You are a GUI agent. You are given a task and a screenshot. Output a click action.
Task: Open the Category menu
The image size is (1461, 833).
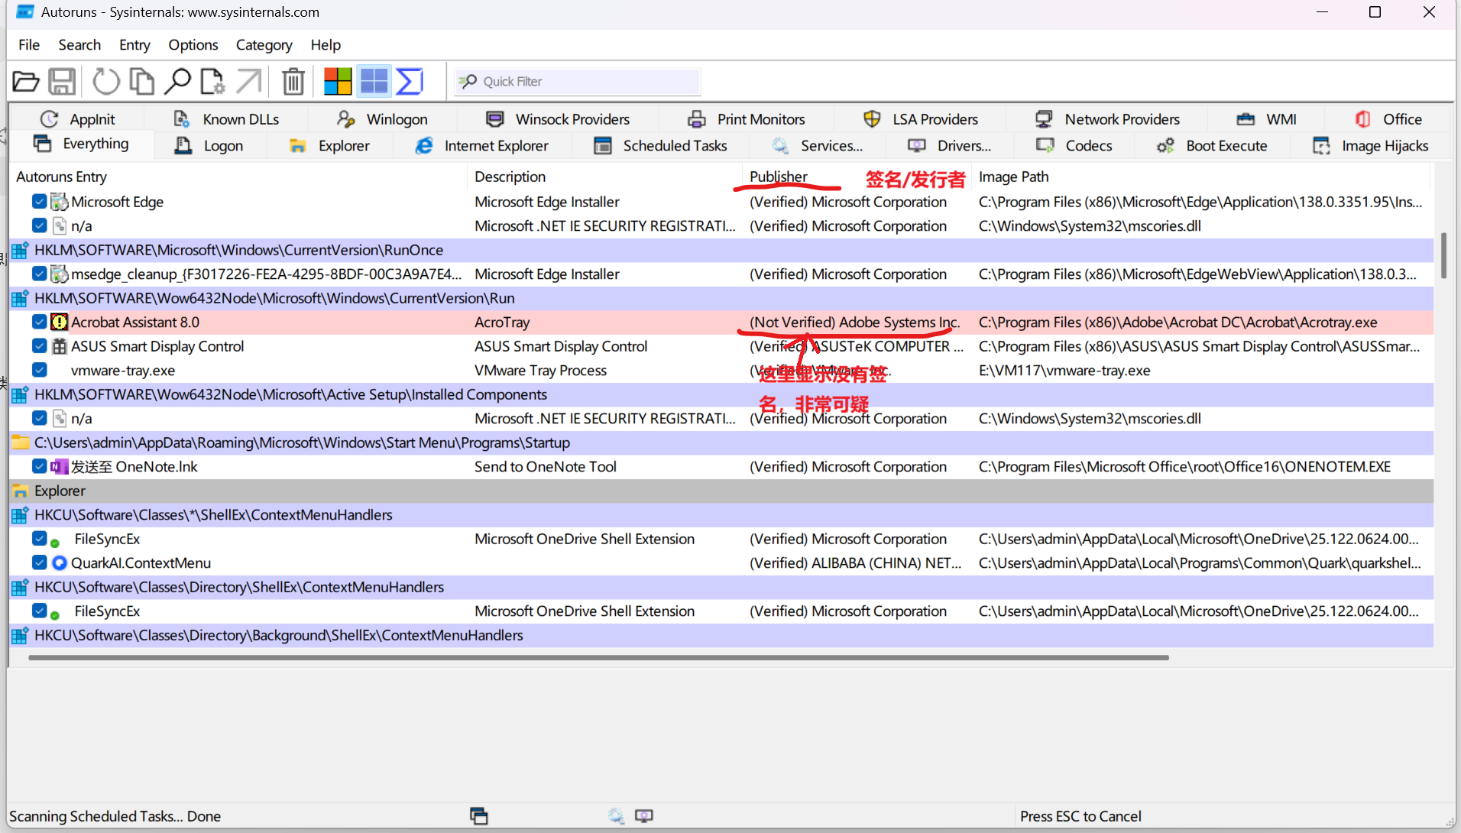tap(264, 45)
